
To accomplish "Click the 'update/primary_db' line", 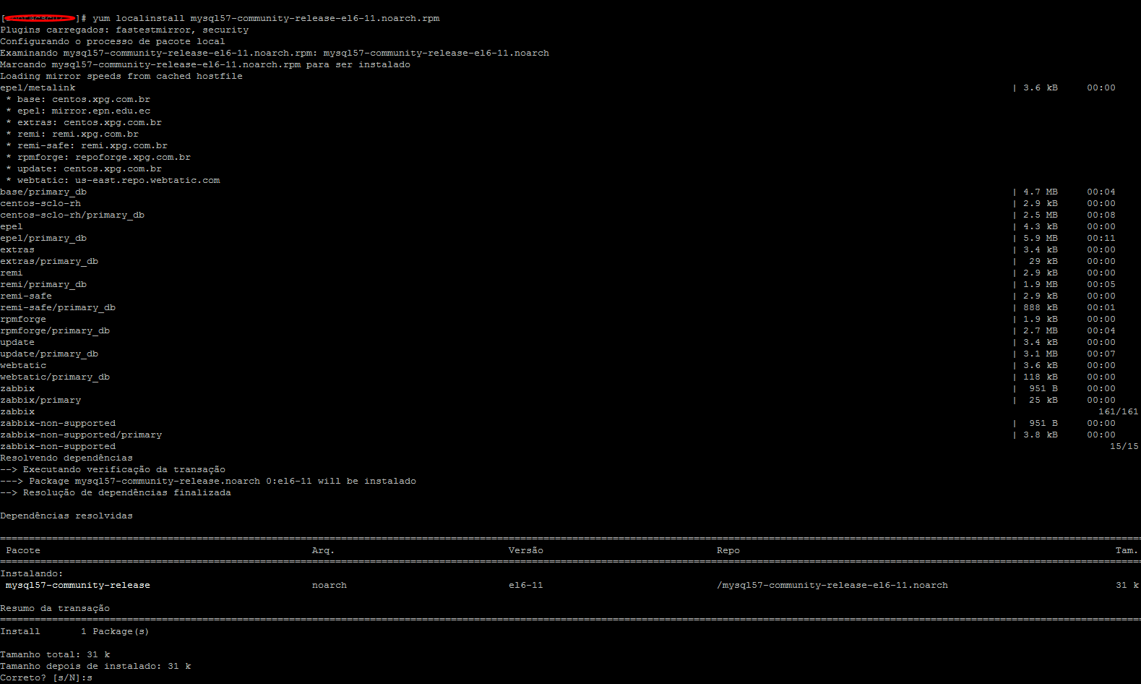I will (x=49, y=354).
